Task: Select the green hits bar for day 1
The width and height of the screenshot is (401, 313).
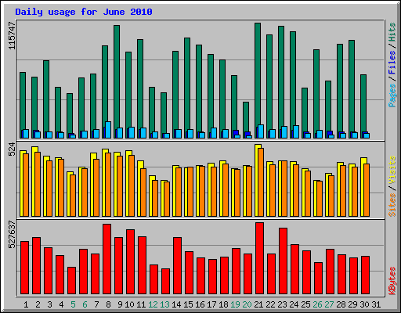Action: pos(23,105)
